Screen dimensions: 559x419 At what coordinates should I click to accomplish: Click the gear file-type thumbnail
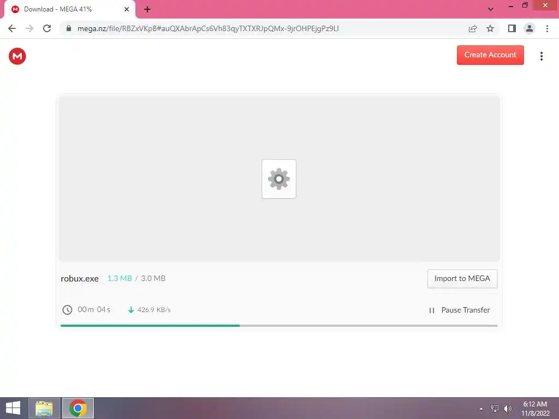click(x=279, y=179)
